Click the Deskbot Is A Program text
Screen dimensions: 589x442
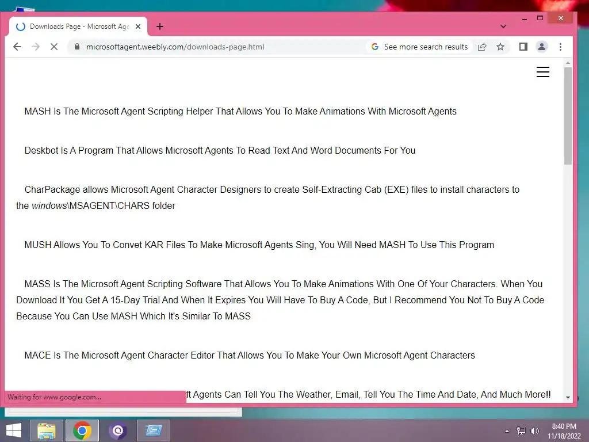[220, 150]
